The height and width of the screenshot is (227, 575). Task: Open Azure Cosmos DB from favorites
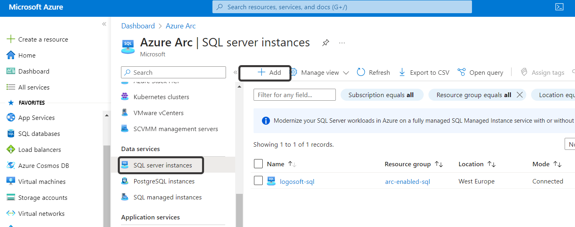(x=43, y=165)
